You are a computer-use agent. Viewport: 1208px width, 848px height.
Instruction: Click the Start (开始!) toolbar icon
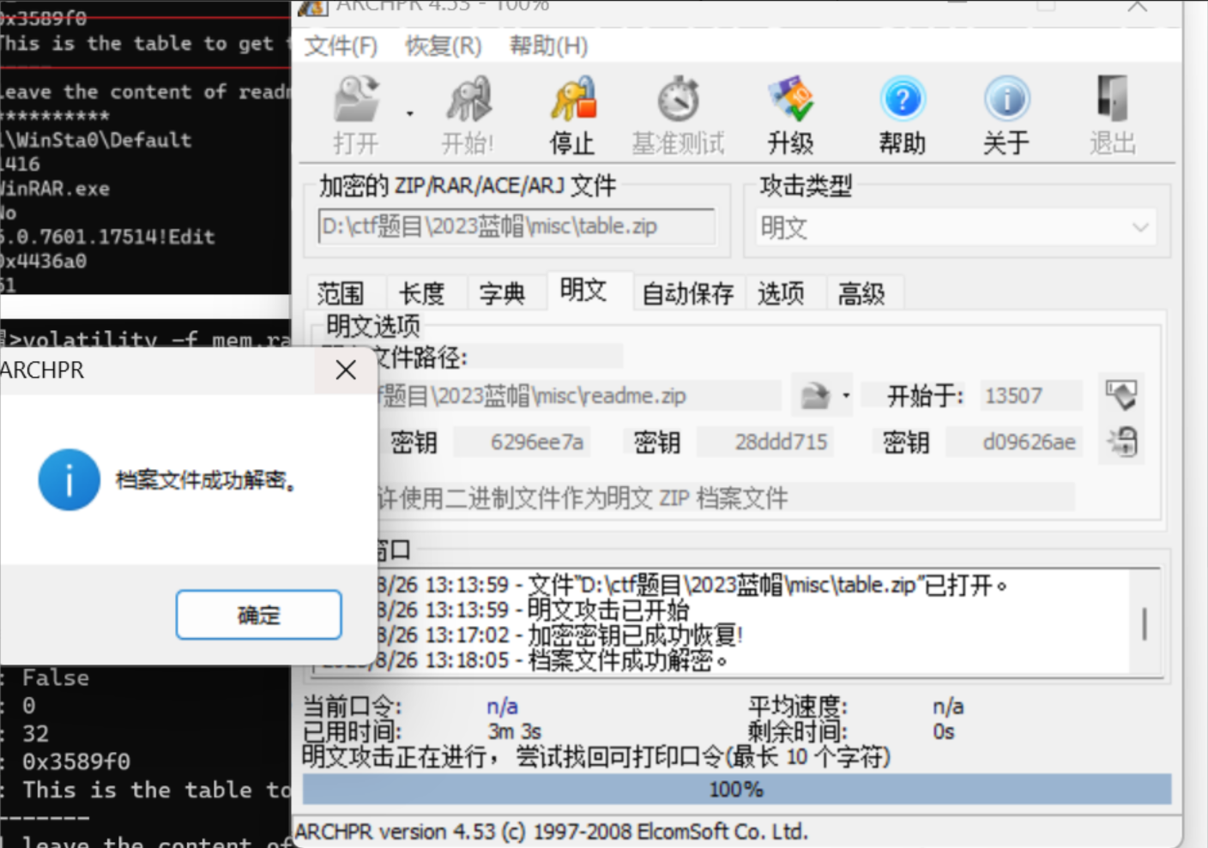coord(468,115)
